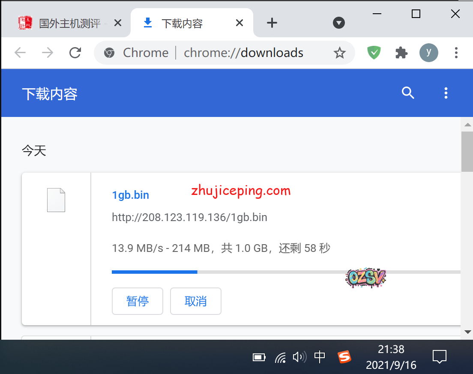Screen dimensions: 473x374
Task: Search downloads using the magnifier icon
Action: click(408, 93)
